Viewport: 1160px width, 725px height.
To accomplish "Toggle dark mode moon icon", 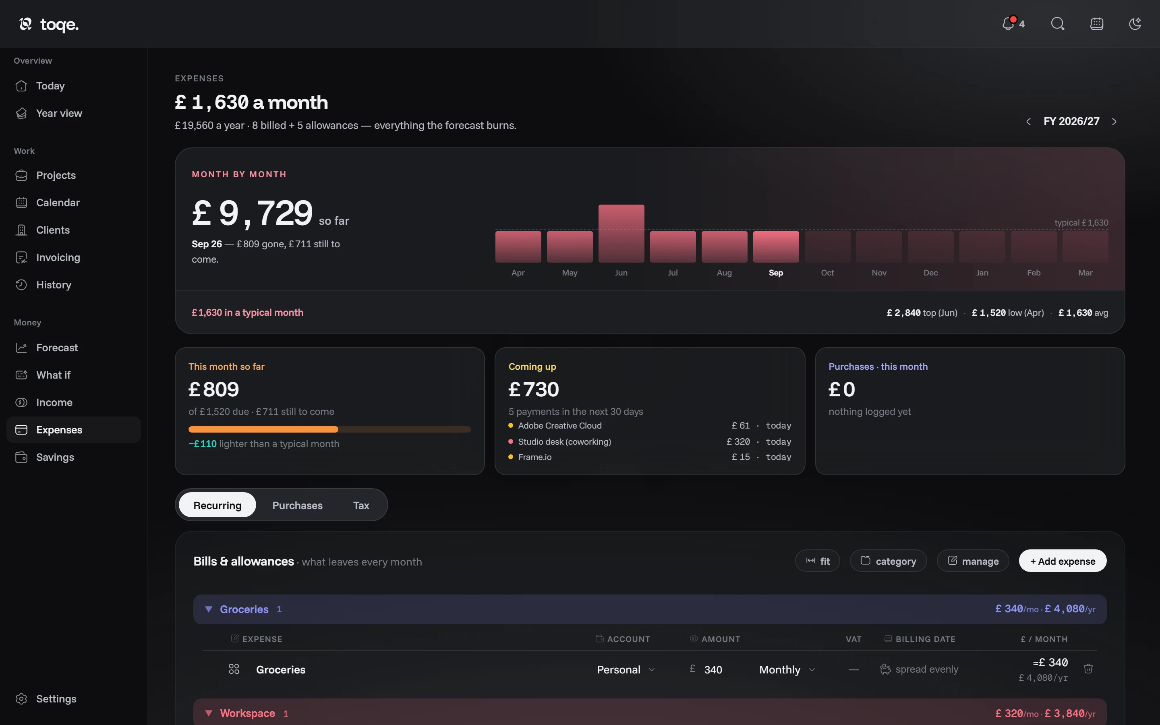I will 1135,23.
